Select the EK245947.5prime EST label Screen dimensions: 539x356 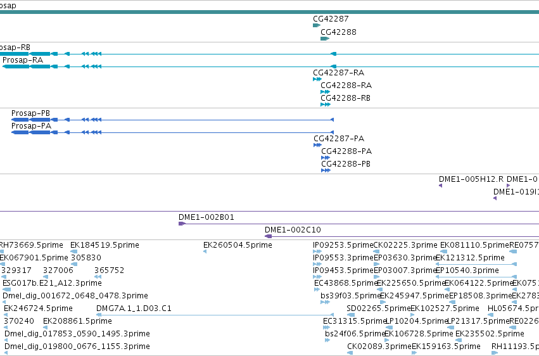pyautogui.click(x=415, y=296)
